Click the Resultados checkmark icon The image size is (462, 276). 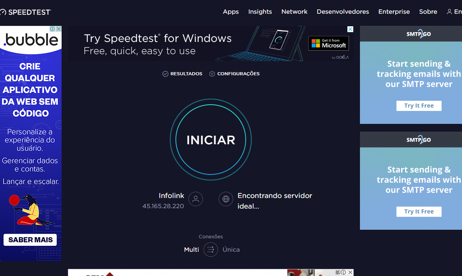pyautogui.click(x=165, y=74)
